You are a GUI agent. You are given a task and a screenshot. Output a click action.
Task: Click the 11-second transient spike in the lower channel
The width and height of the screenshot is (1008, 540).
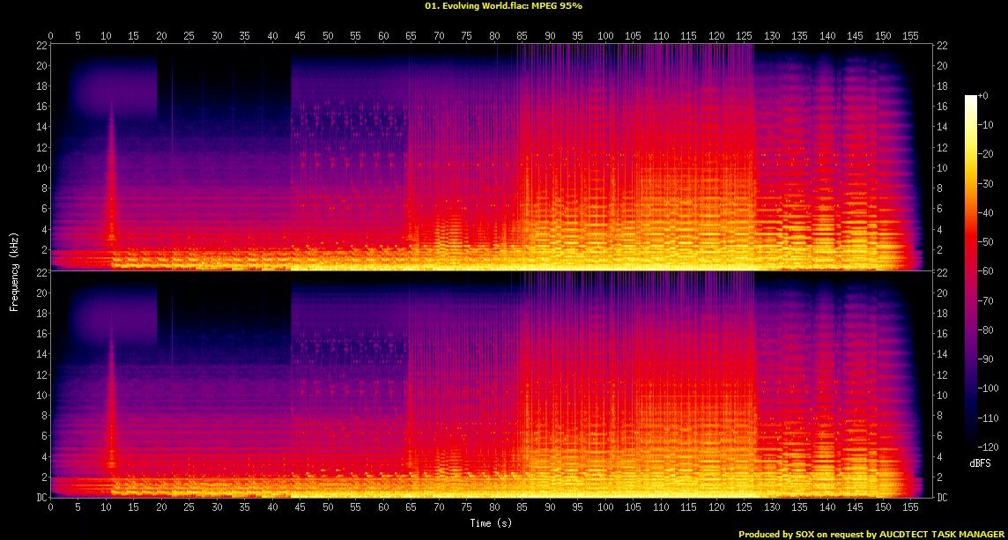[x=111, y=405]
